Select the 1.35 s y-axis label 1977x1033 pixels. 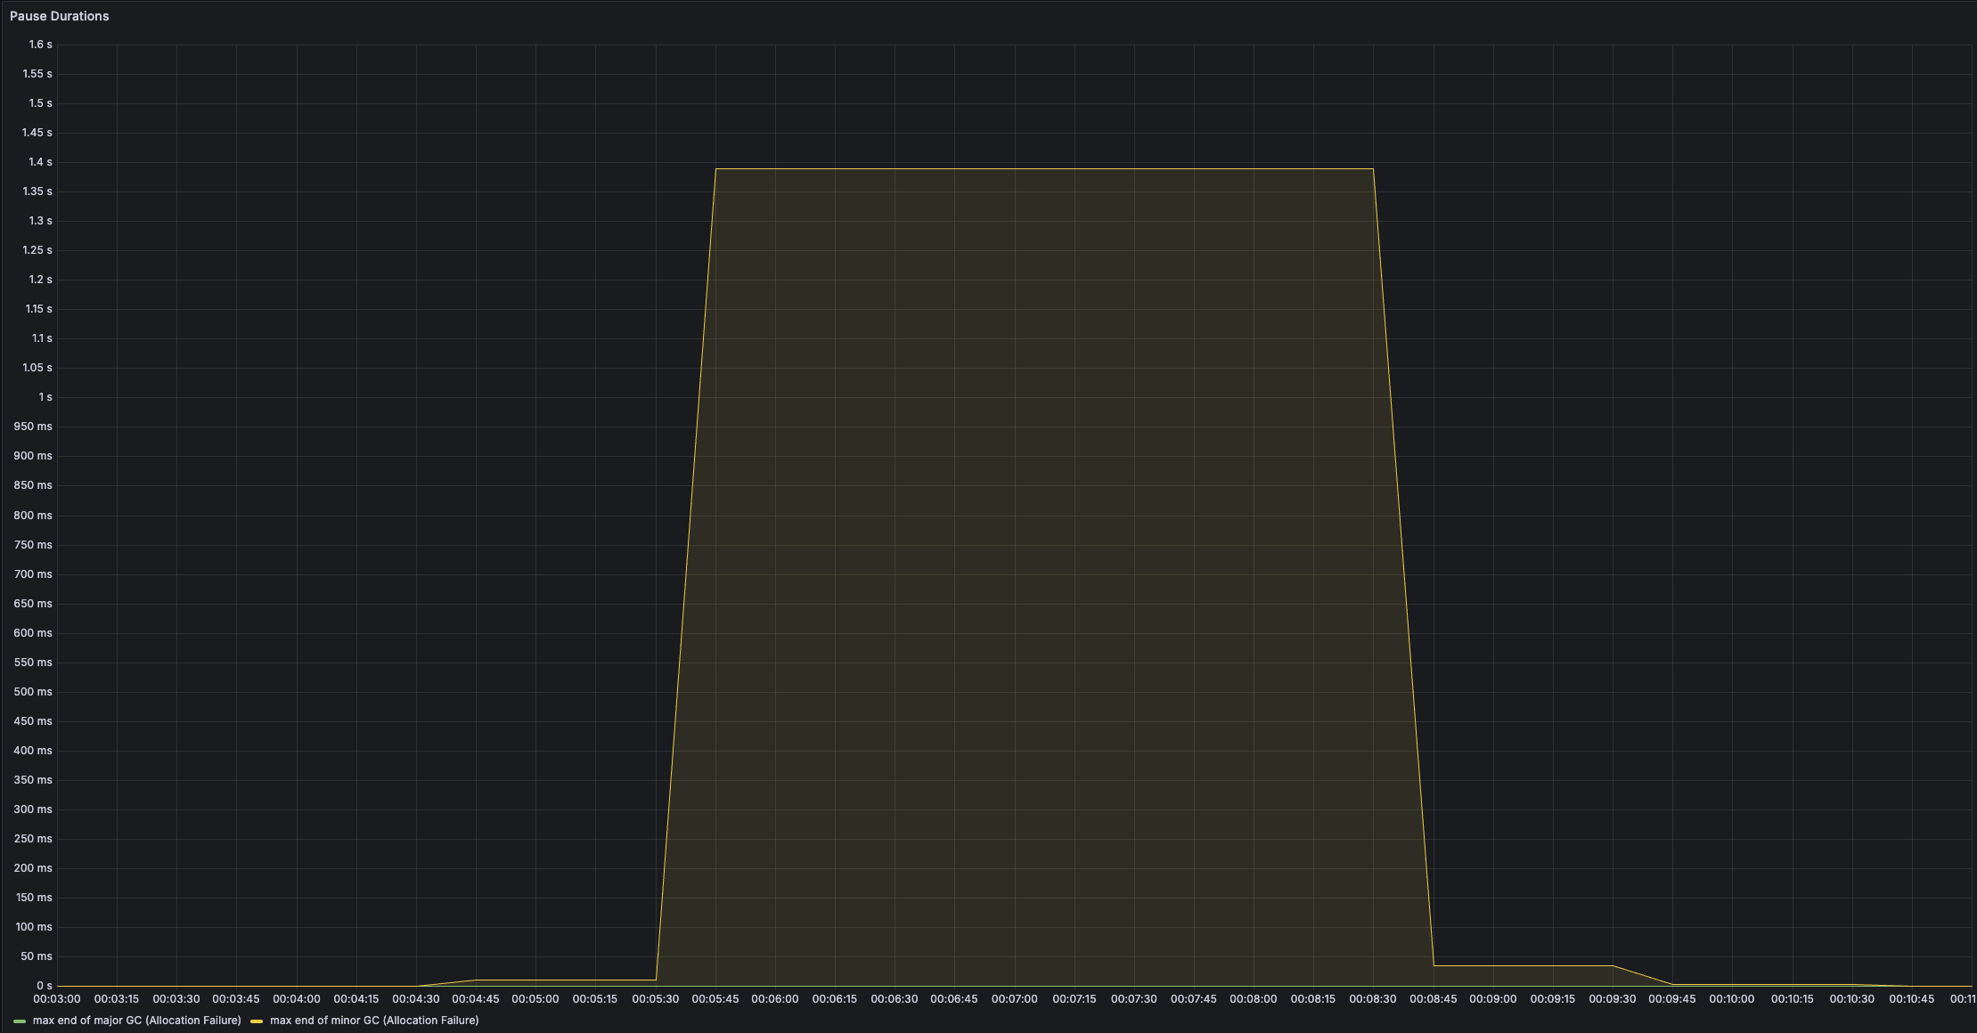37,191
